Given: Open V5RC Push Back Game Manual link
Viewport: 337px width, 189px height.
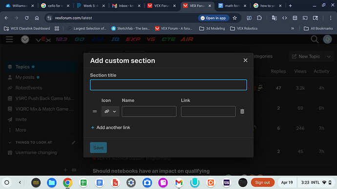Looking at the screenshot, I should tap(41, 99).
